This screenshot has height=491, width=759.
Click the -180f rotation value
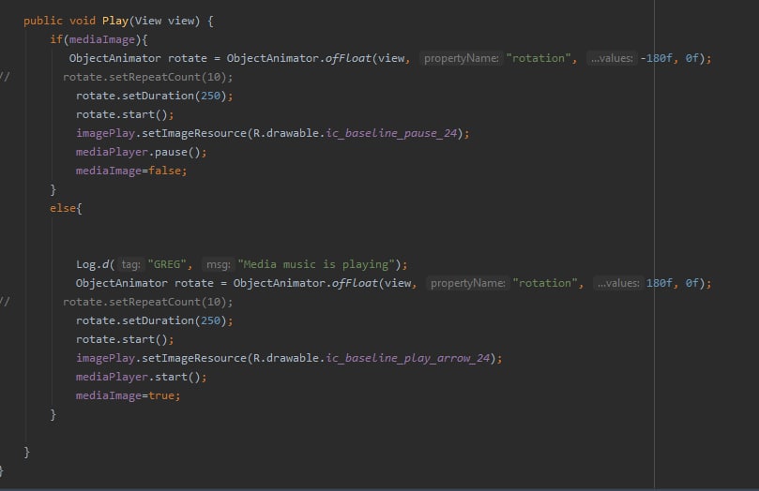tap(657, 58)
